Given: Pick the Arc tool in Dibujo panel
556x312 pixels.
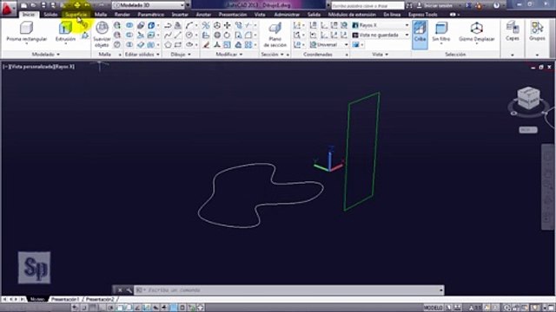Looking at the screenshot, I should point(189,25).
